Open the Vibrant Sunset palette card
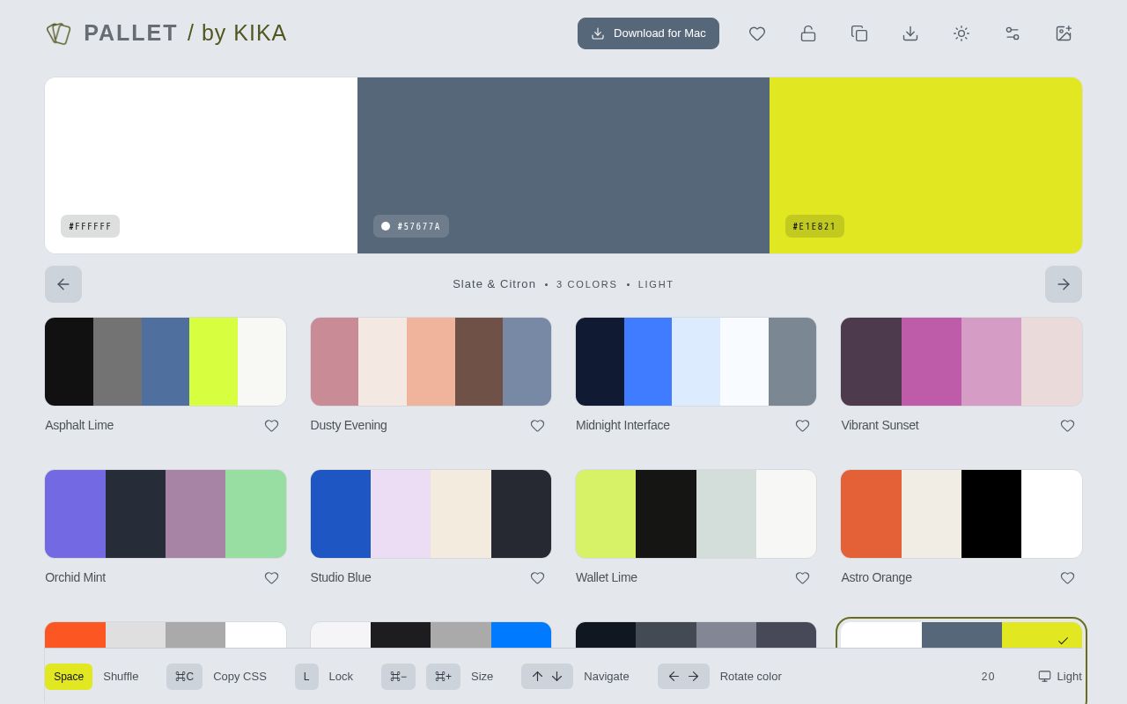This screenshot has width=1127, height=704. tap(961, 362)
